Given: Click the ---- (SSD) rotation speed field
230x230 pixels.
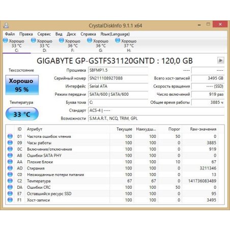Looking at the screenshot, I should 208,87.
